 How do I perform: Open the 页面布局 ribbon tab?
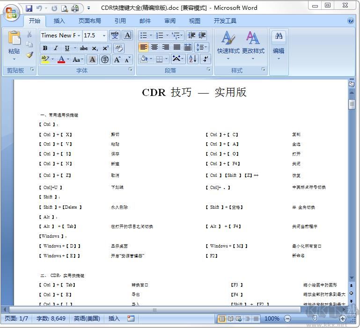click(89, 21)
